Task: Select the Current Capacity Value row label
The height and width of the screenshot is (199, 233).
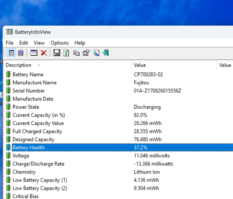Action: point(38,123)
